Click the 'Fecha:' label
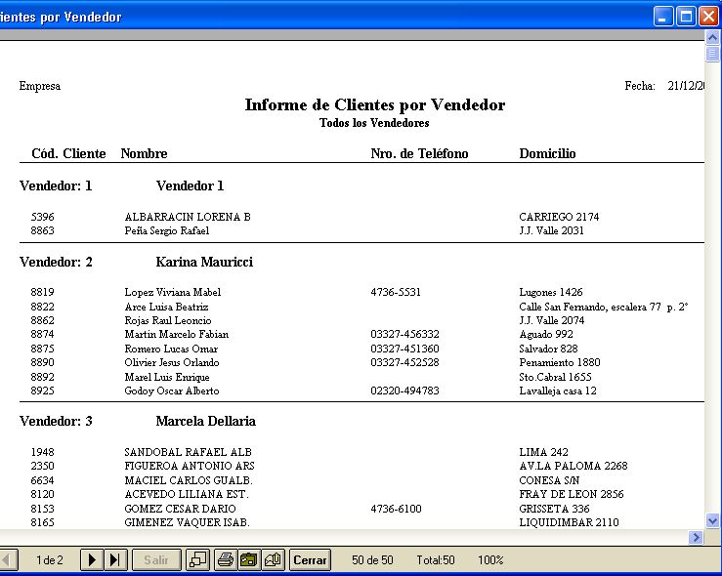The width and height of the screenshot is (722, 576). tap(640, 86)
